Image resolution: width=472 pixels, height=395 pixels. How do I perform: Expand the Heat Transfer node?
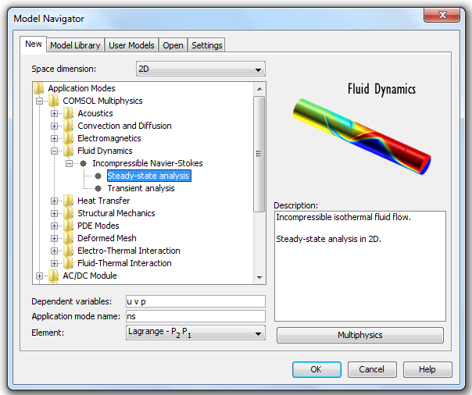pyautogui.click(x=54, y=201)
